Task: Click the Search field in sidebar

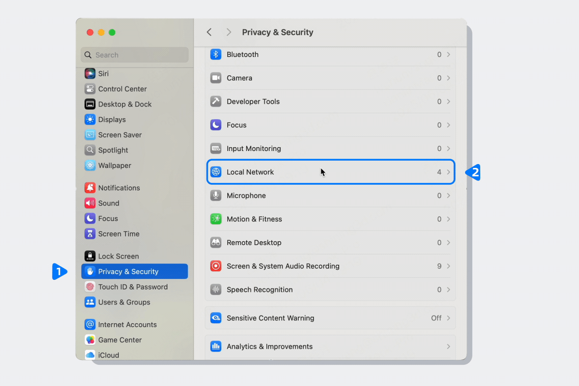Action: [135, 55]
